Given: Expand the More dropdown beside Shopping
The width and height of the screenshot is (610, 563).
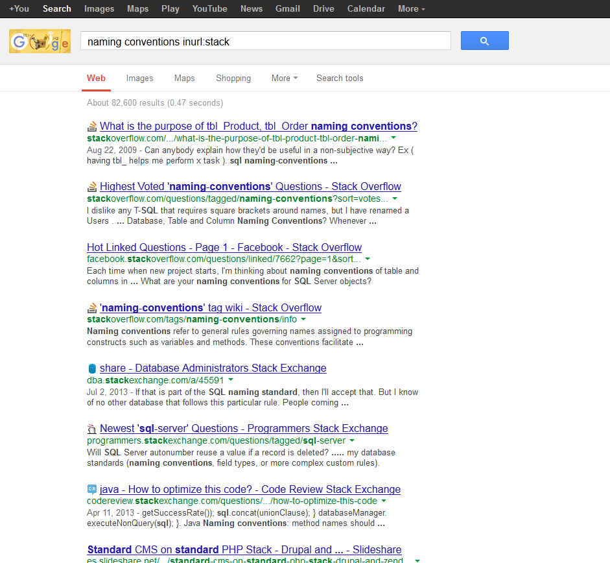Looking at the screenshot, I should pos(285,78).
